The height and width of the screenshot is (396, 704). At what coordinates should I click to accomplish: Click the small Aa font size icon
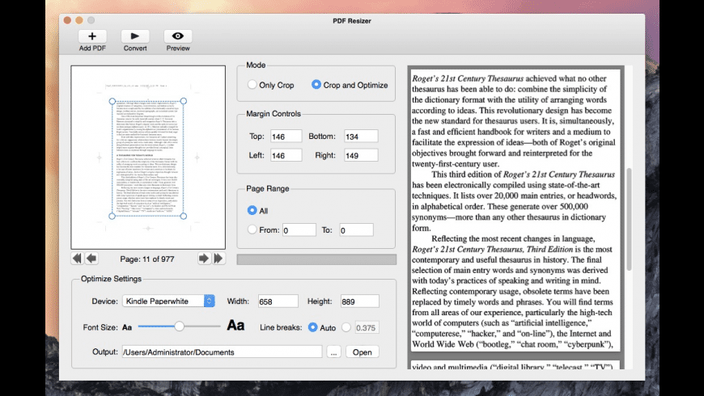click(127, 327)
